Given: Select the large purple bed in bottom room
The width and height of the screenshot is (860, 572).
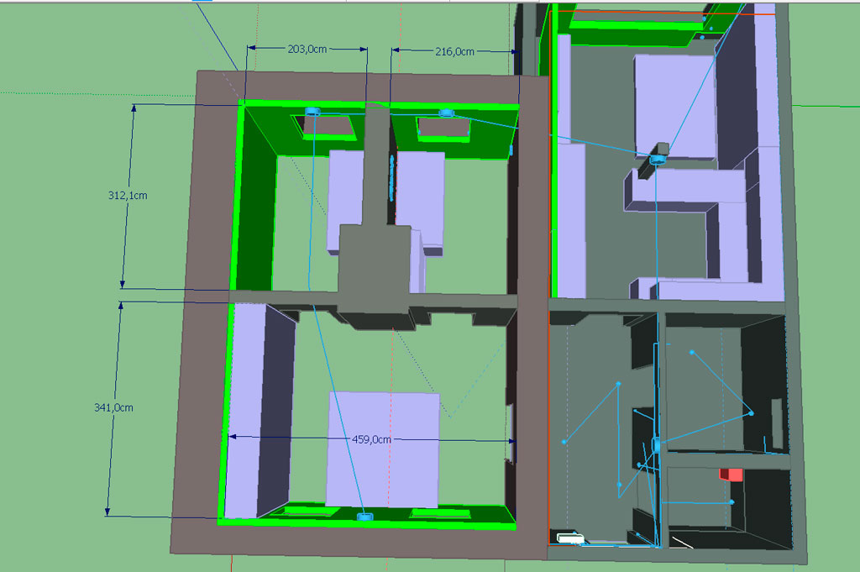Looking at the screenshot, I should tap(383, 449).
